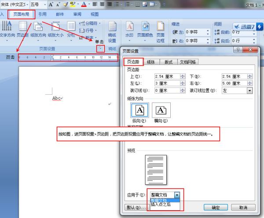This screenshot has width=264, height=218.
Task: Click the Grow Font icon in the quick toolbar
Action: point(51,4)
